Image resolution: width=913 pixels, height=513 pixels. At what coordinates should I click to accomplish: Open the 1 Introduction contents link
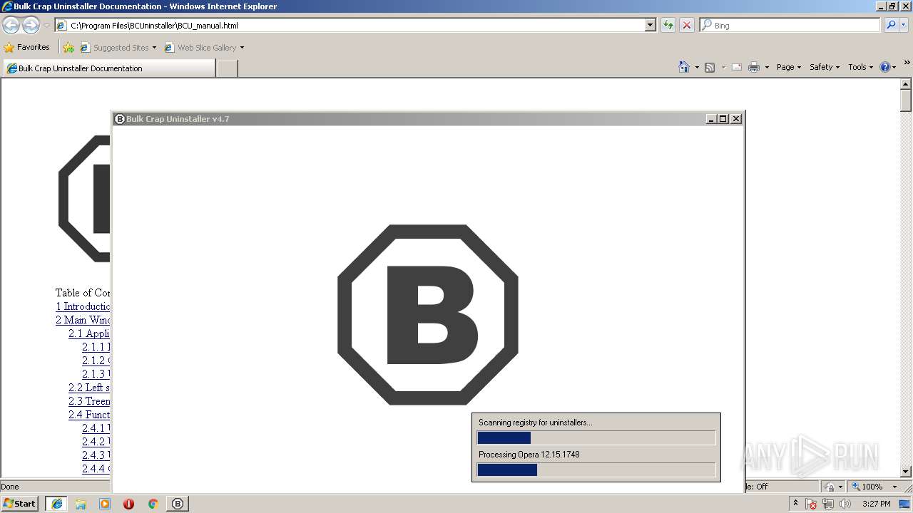[x=83, y=306]
